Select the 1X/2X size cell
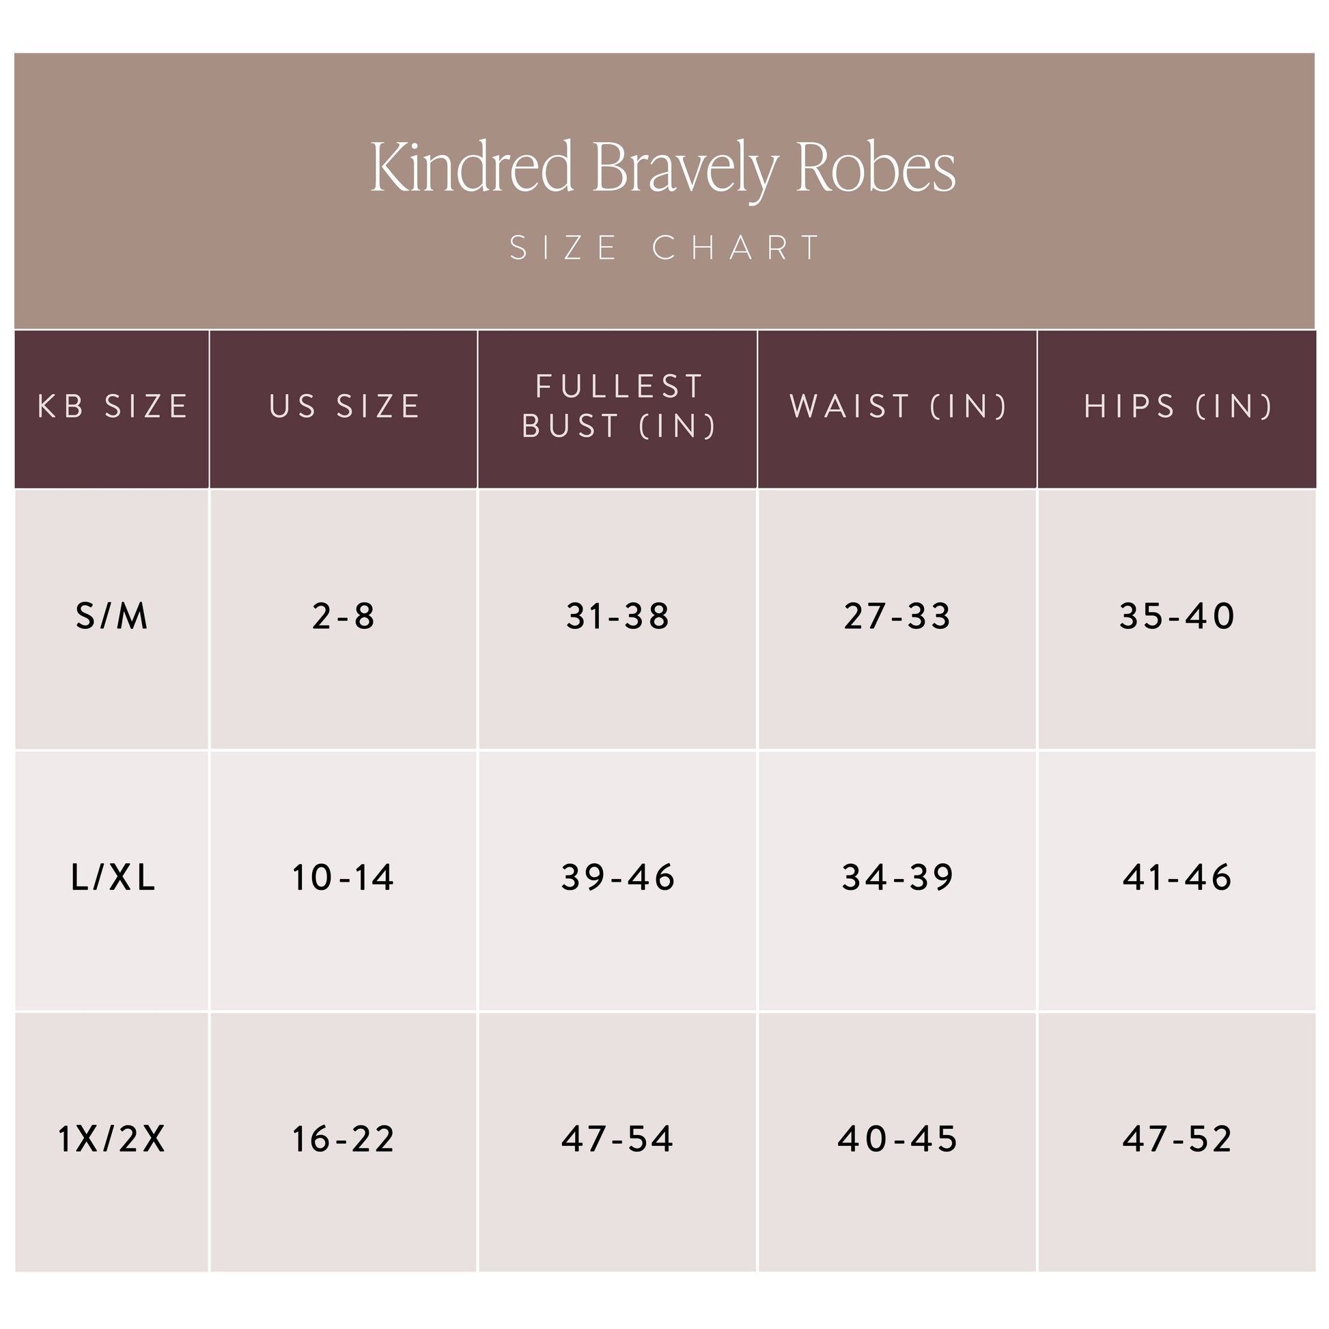The height and width of the screenshot is (1329, 1329). [112, 1139]
